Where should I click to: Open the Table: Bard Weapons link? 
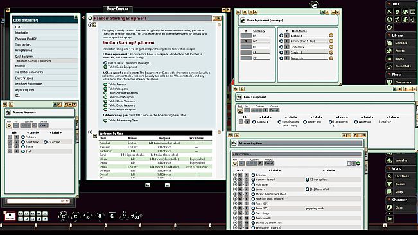pos(122,97)
